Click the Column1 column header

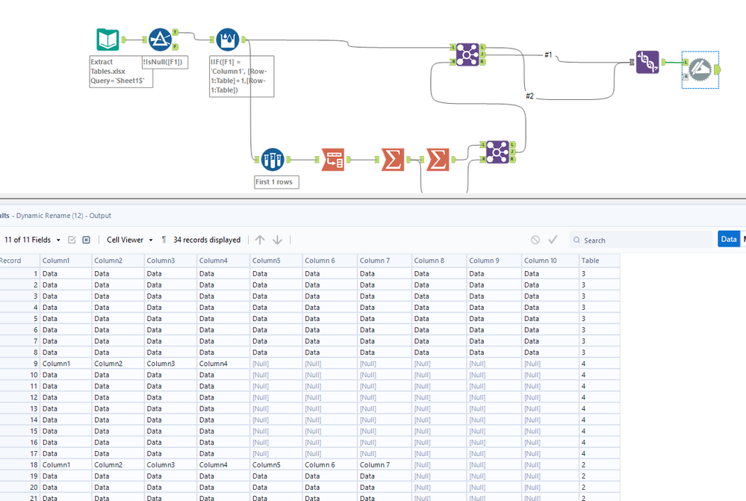coord(66,261)
